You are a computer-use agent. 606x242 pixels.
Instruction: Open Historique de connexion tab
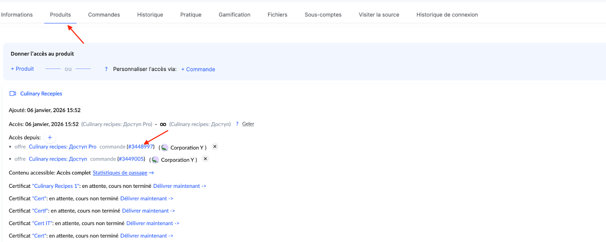tap(447, 15)
